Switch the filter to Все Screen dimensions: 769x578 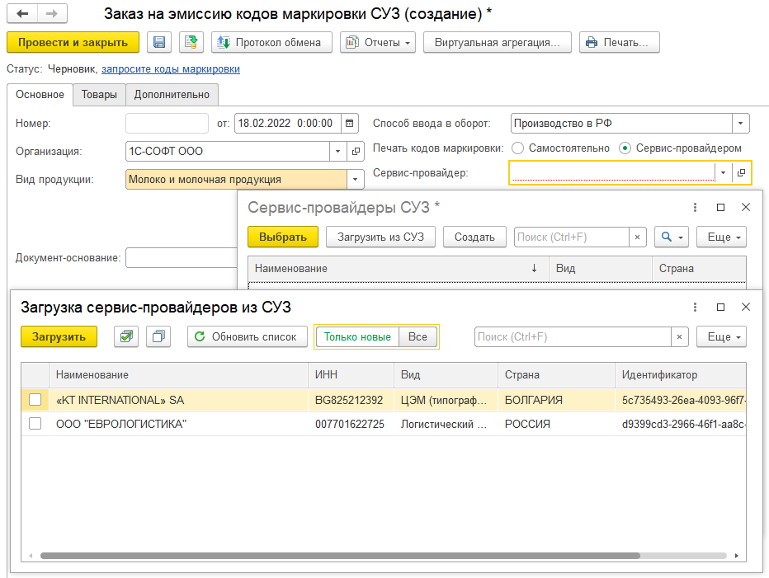[x=418, y=336]
